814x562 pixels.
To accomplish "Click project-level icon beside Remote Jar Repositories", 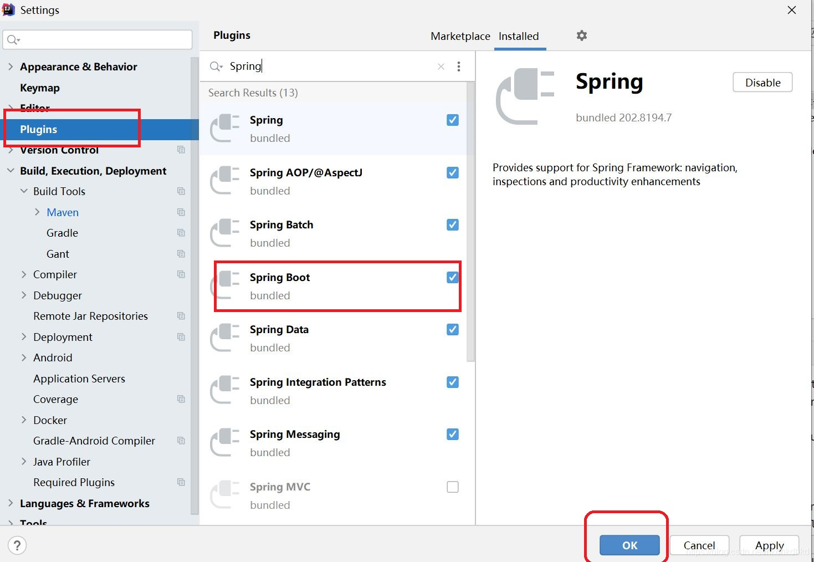I will coord(181,316).
